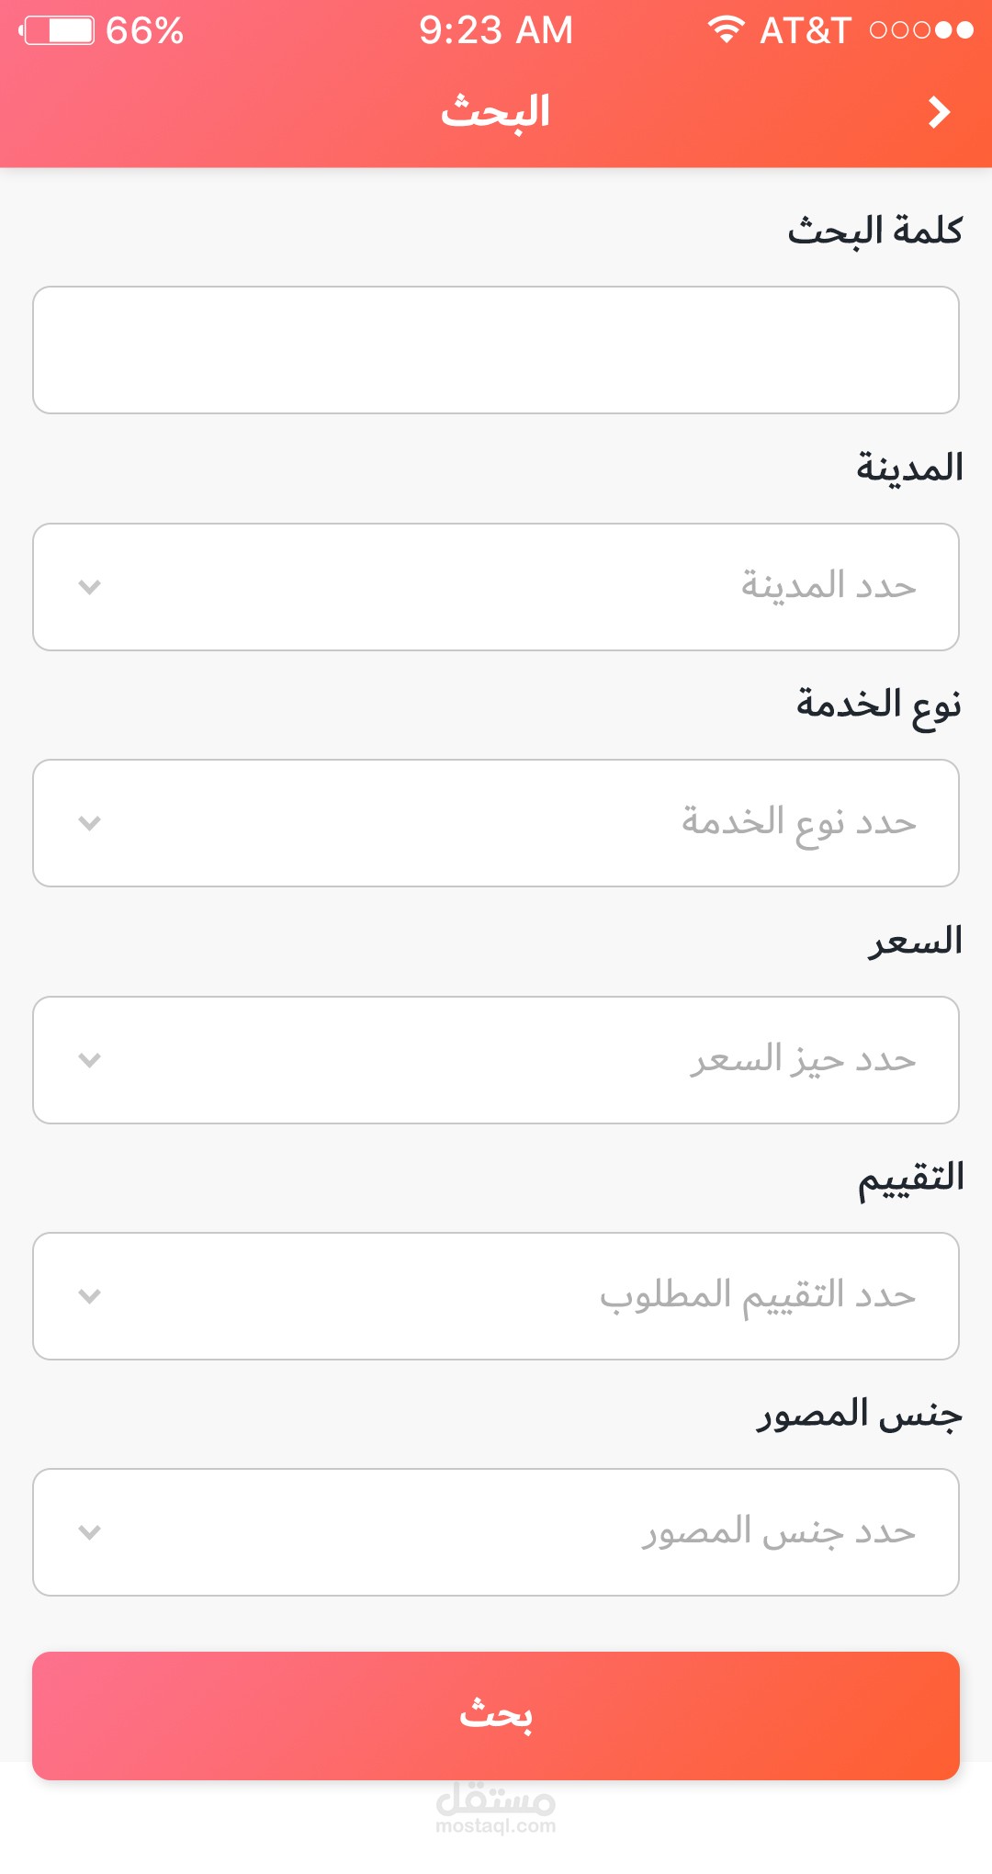
Task: Click the battery indicator icon
Action: click(x=59, y=30)
